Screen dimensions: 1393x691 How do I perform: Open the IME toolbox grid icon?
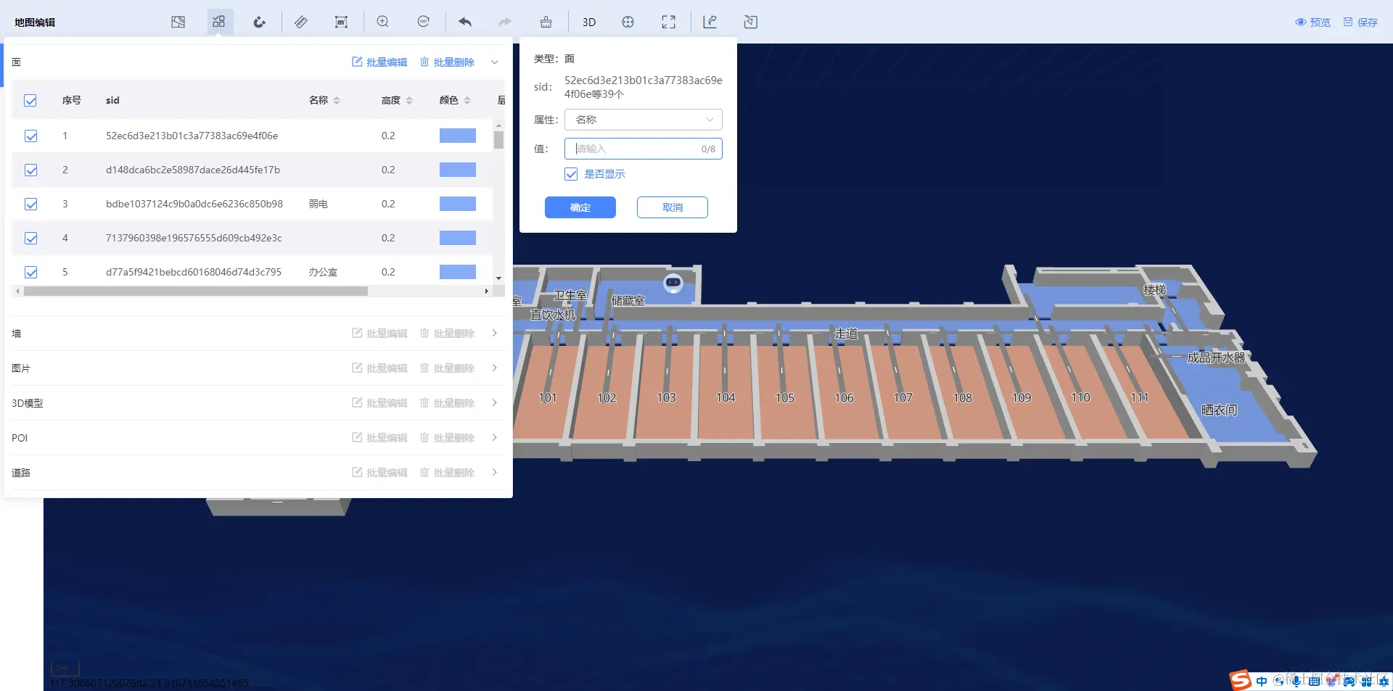(x=1367, y=682)
